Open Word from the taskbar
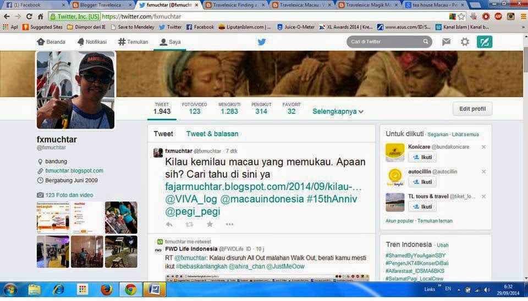The height and width of the screenshot is (301, 528). [155, 289]
